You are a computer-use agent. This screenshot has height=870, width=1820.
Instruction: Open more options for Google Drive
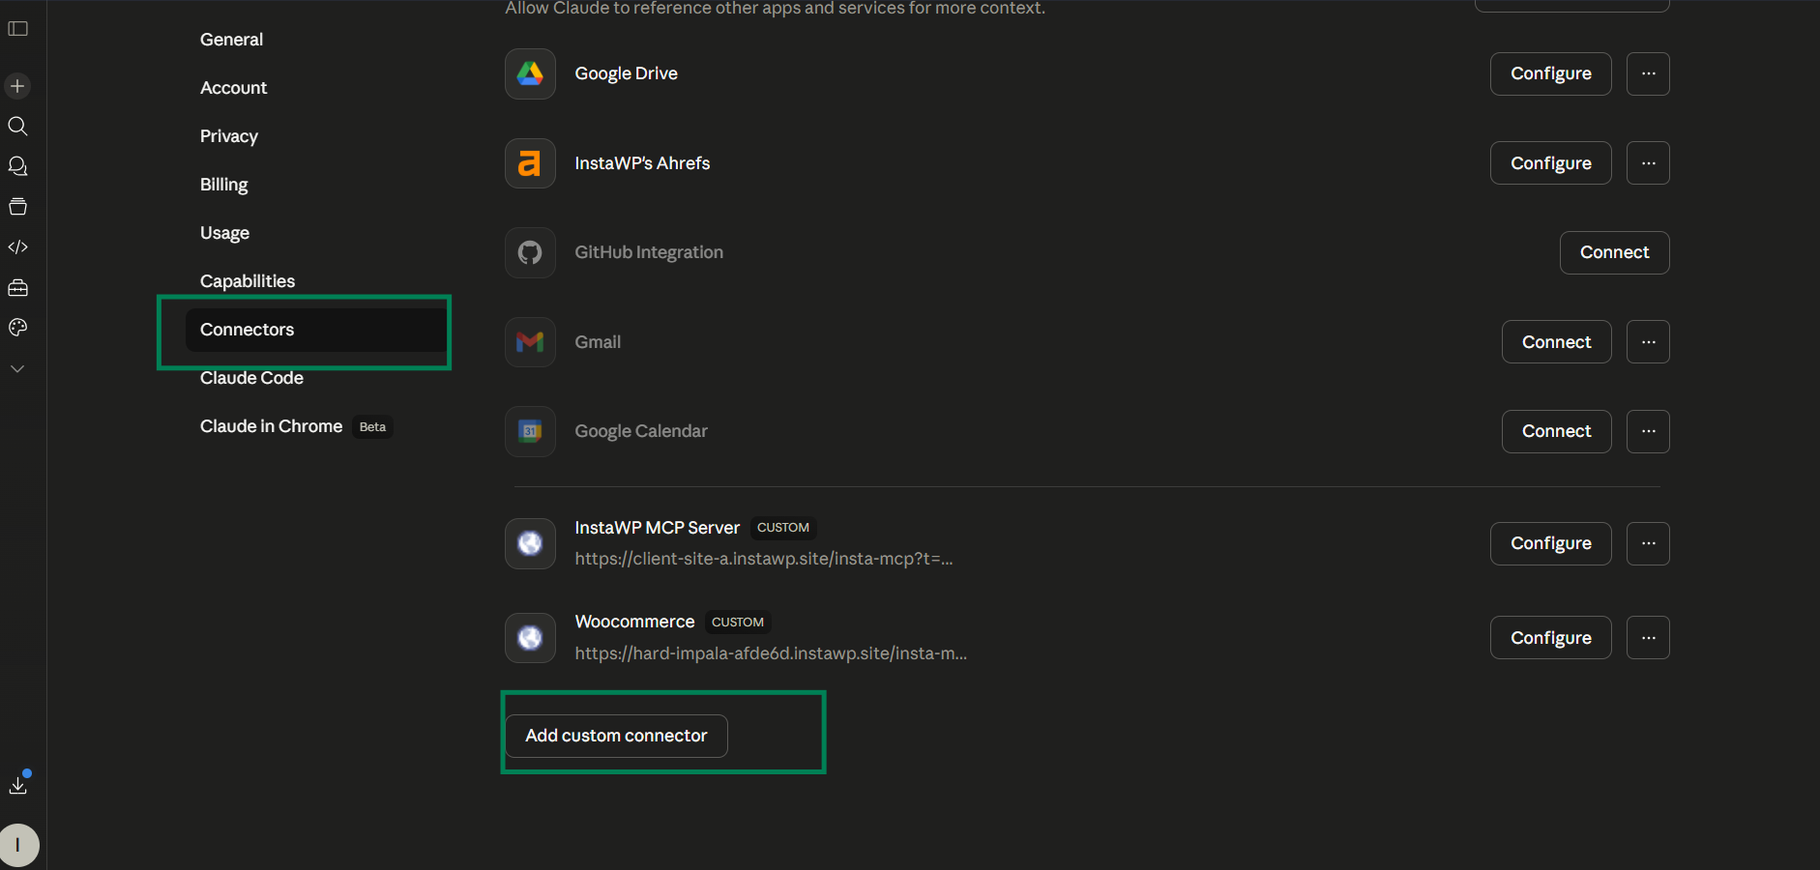coord(1647,73)
